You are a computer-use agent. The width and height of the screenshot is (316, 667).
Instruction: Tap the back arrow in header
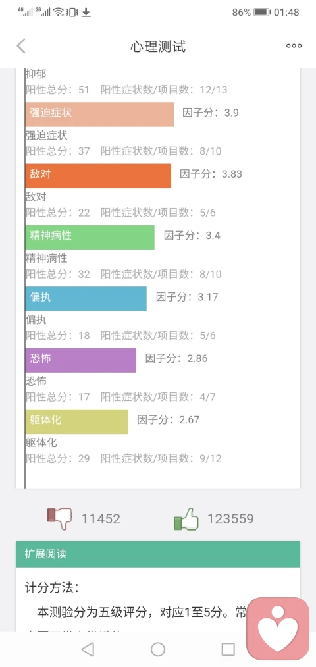point(21,46)
